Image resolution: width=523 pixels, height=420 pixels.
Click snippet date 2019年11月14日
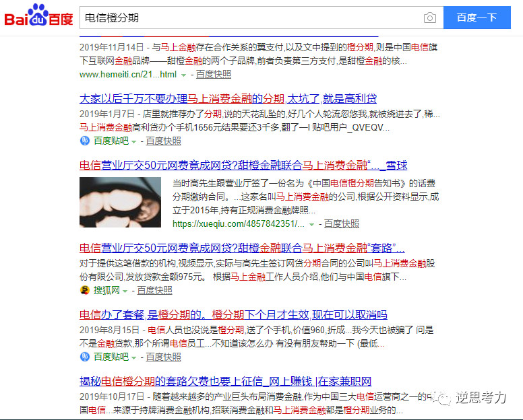112,47
